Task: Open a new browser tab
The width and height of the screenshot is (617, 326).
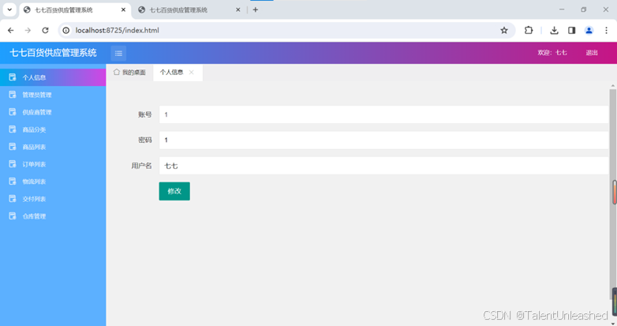Action: pyautogui.click(x=256, y=9)
